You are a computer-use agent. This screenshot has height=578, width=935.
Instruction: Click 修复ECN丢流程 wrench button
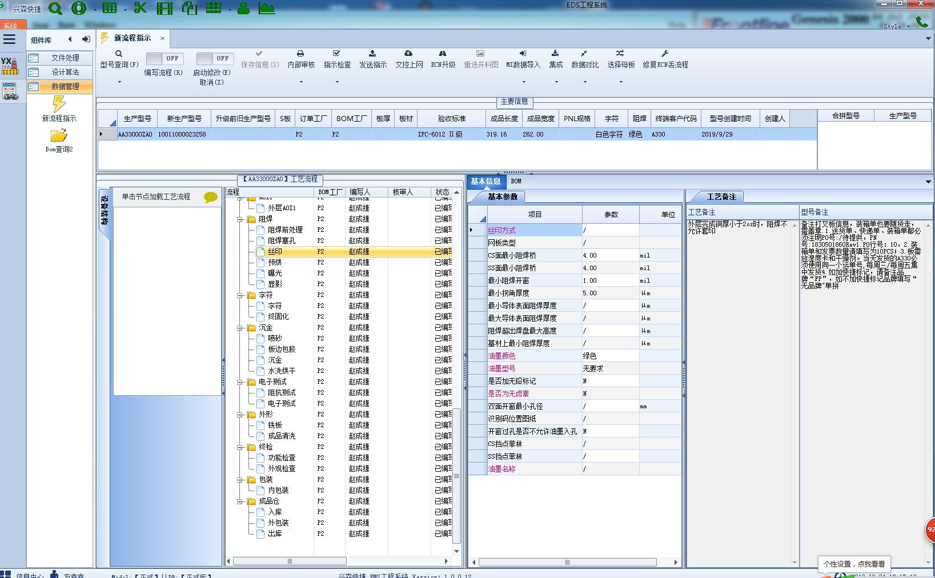coord(665,59)
